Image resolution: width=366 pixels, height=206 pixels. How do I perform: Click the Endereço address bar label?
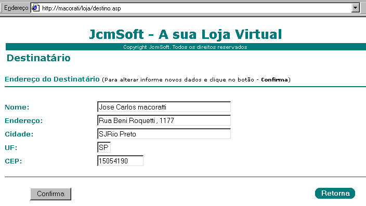coord(16,8)
